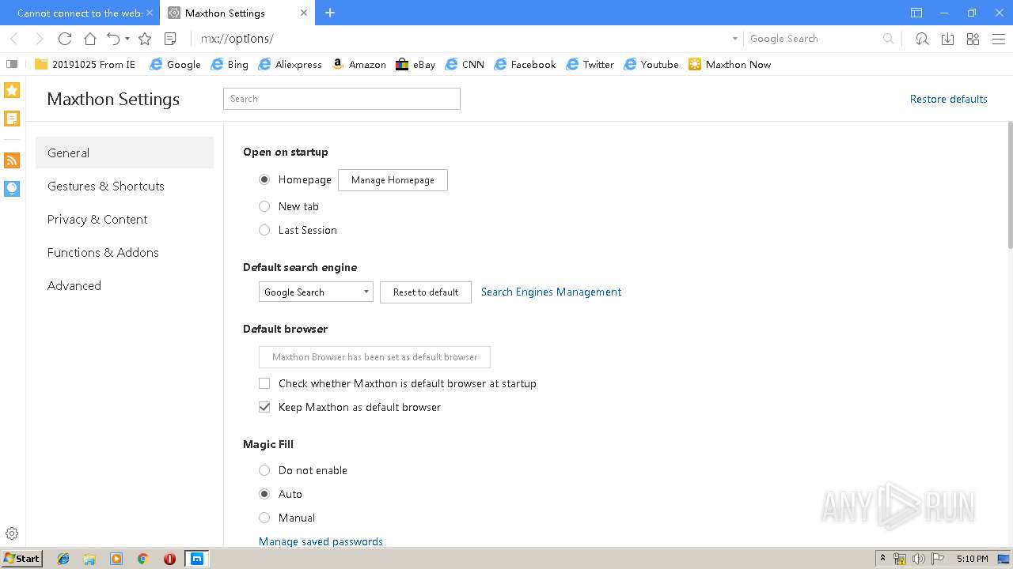
Task: Open Facebook bookmark
Action: pyautogui.click(x=525, y=64)
